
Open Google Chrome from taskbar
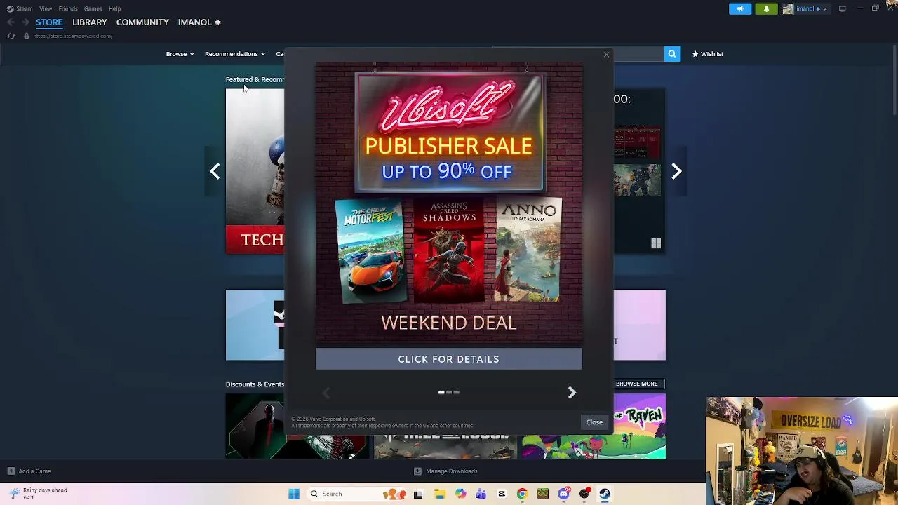(x=522, y=494)
